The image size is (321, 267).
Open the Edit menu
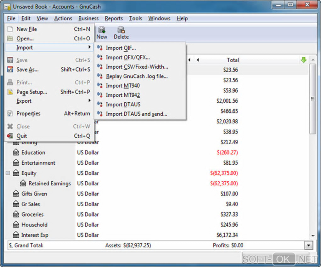(26, 19)
